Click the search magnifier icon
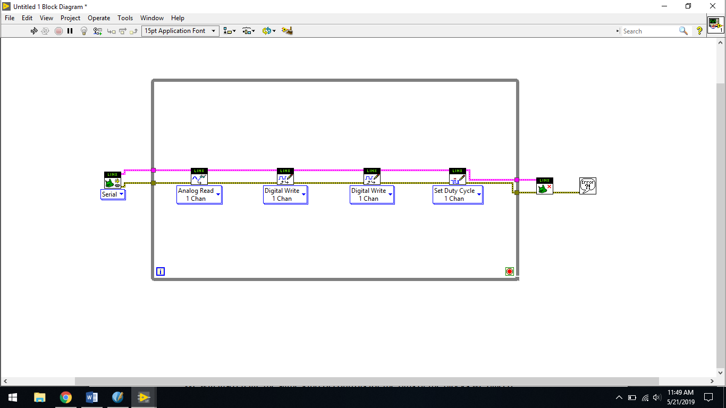 point(683,31)
